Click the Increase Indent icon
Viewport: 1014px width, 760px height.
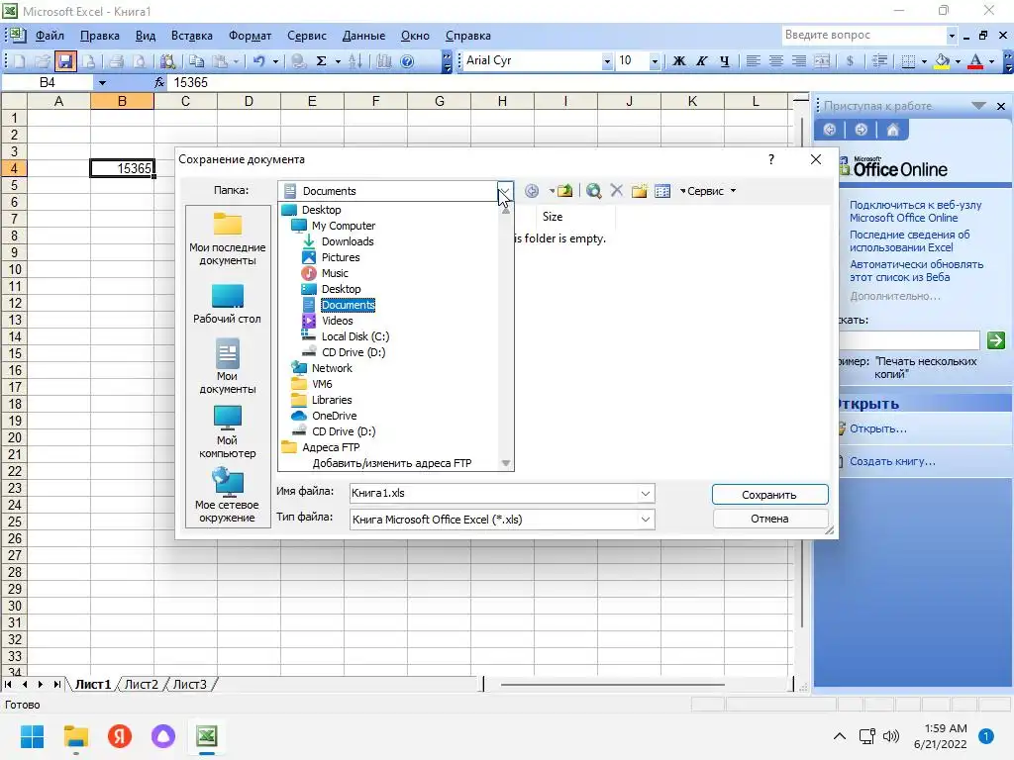[879, 60]
